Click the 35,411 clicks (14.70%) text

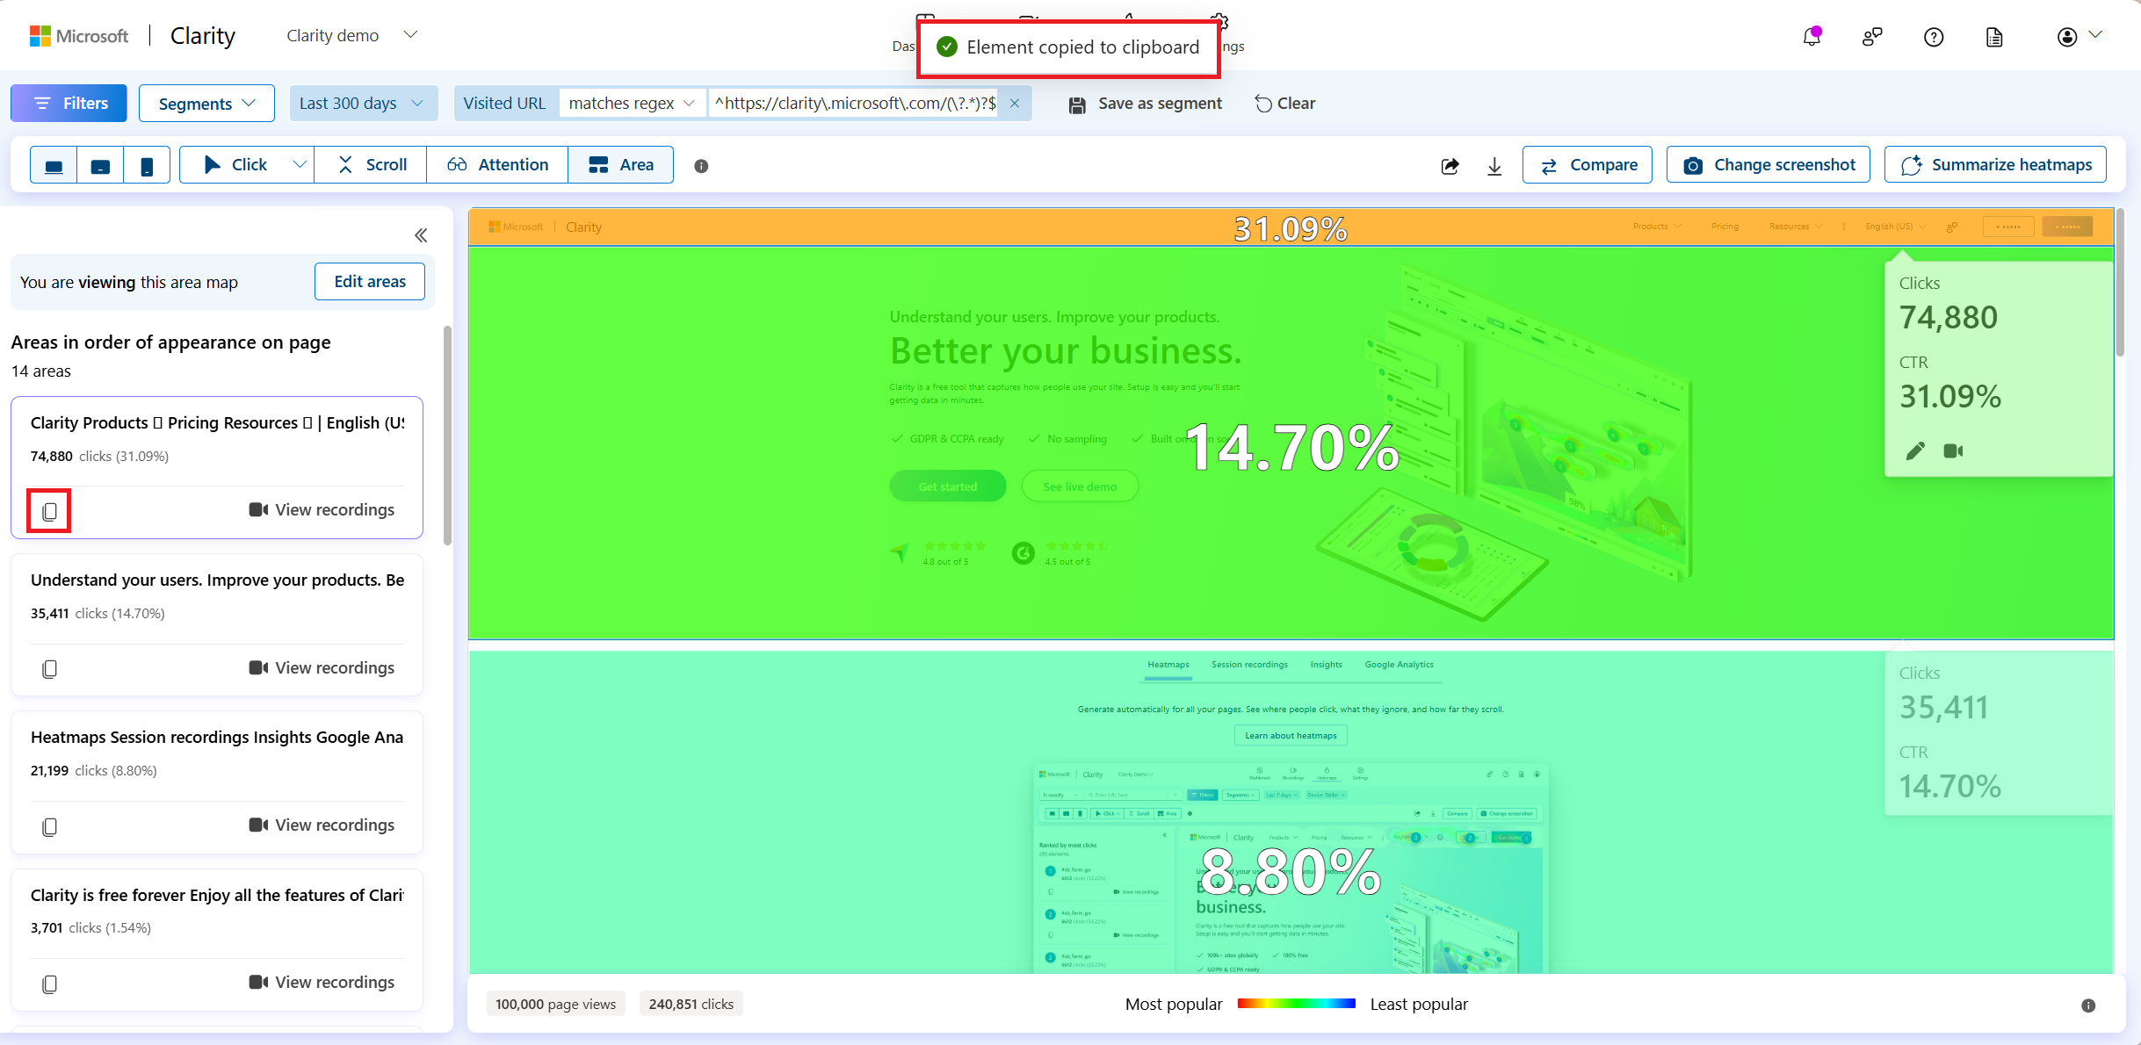coord(98,614)
